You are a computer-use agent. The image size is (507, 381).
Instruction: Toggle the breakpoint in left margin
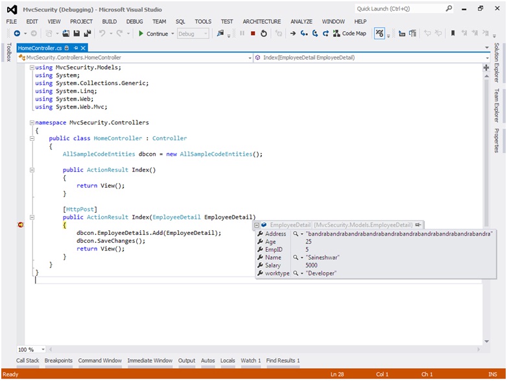point(21,225)
